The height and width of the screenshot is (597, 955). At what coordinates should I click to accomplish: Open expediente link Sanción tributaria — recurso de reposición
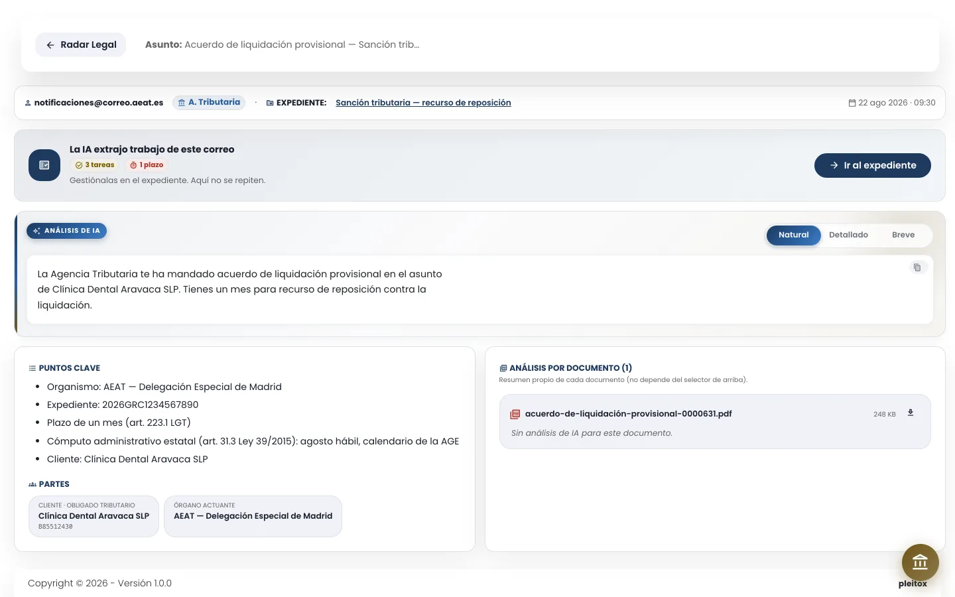pos(423,103)
